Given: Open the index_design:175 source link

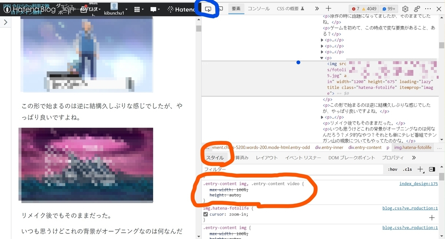Looking at the screenshot, I should click(x=418, y=183).
